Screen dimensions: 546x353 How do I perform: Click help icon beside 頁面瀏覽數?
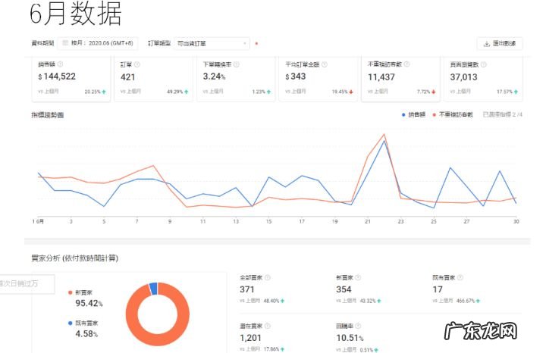point(484,64)
